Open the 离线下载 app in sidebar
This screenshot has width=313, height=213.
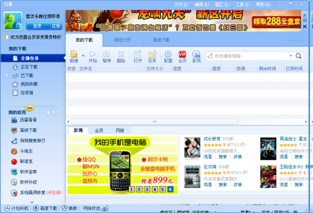(24, 130)
